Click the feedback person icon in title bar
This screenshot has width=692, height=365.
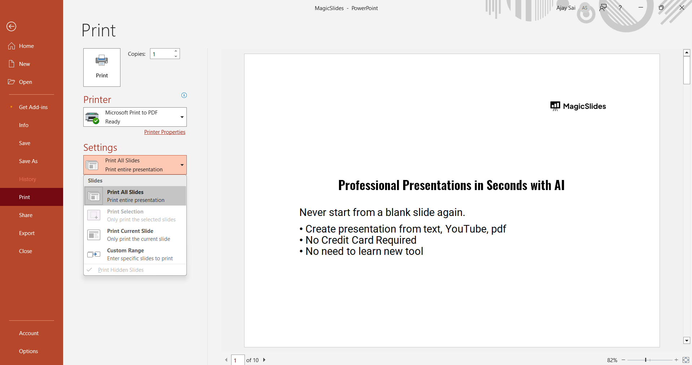603,8
